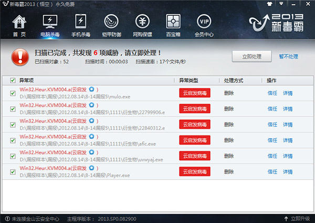Click the skin shirt icon in title bar

click(x=270, y=4)
